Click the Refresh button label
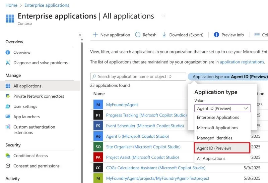 pyautogui.click(x=149, y=35)
